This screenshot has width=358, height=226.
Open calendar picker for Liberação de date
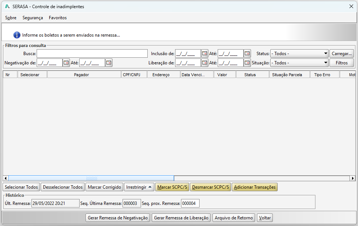pyautogui.click(x=205, y=63)
